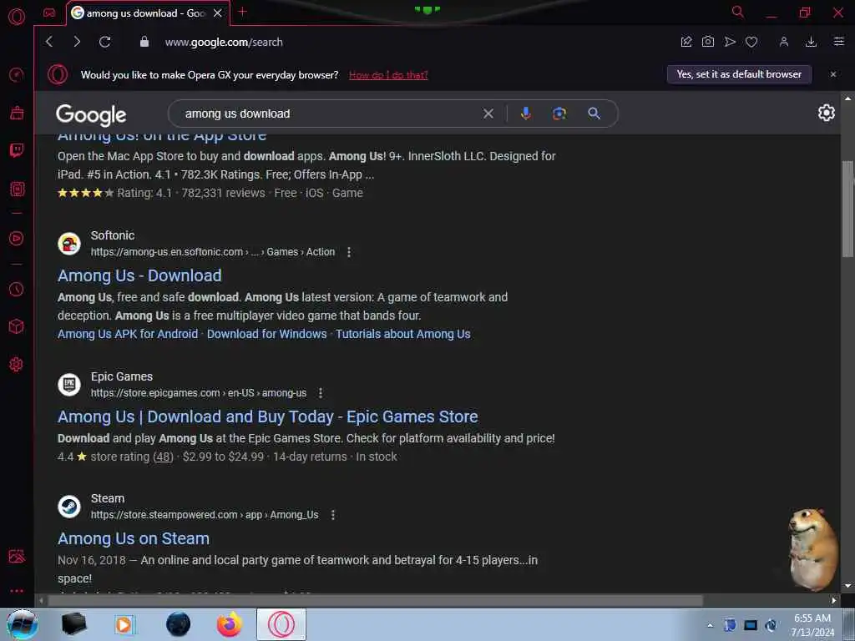The width and height of the screenshot is (855, 641).
Task: Search by image with Lens icon
Action: coord(559,114)
